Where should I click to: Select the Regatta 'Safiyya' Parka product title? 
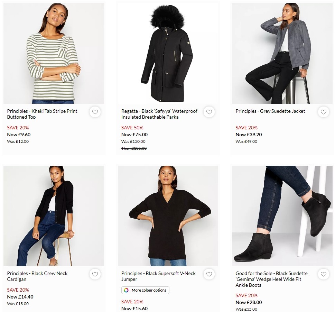pos(159,114)
